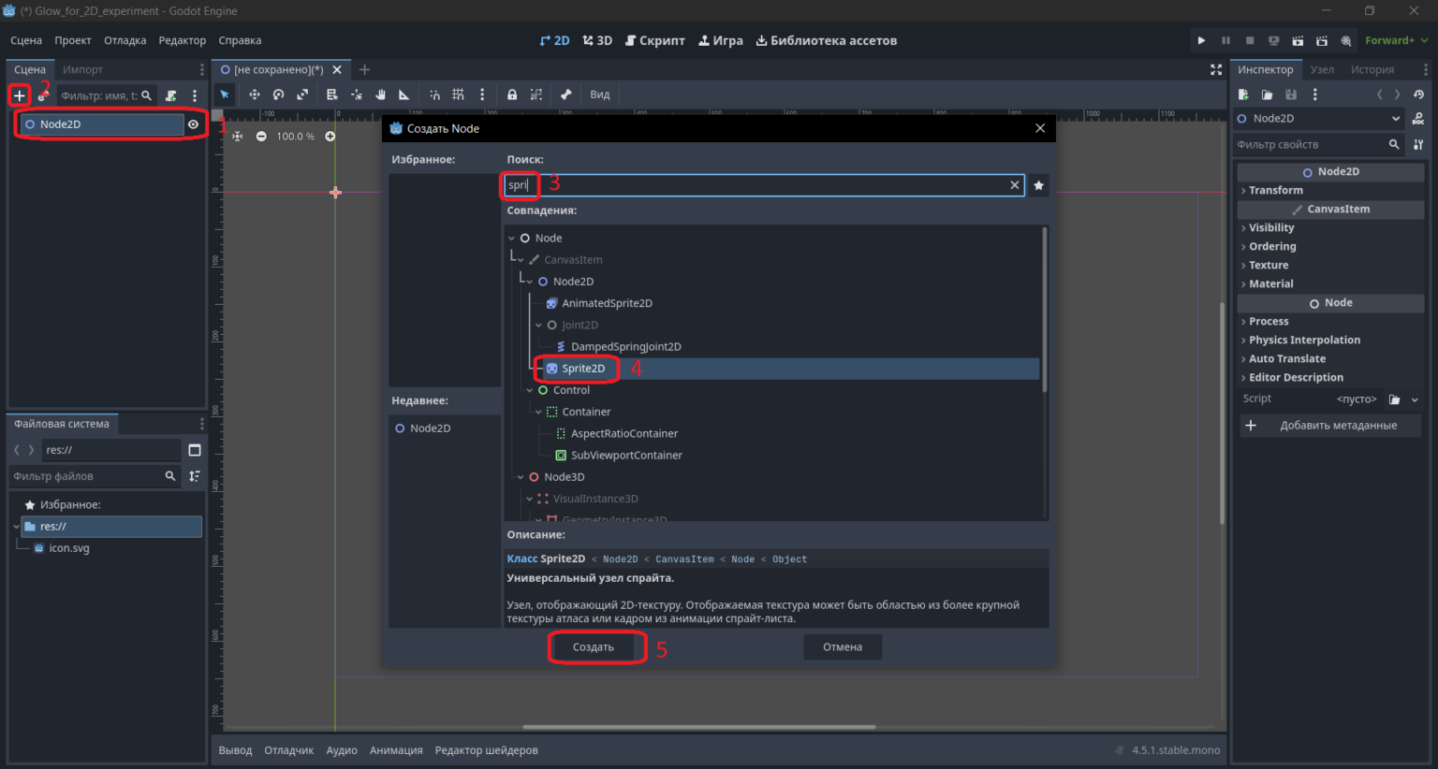This screenshot has height=769, width=1438.
Task: Switch to the Импорт tab
Action: (x=82, y=69)
